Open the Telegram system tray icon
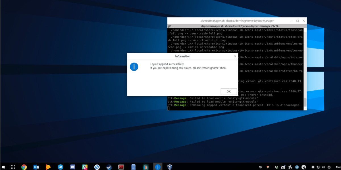This screenshot has width=341, height=170. (297, 167)
